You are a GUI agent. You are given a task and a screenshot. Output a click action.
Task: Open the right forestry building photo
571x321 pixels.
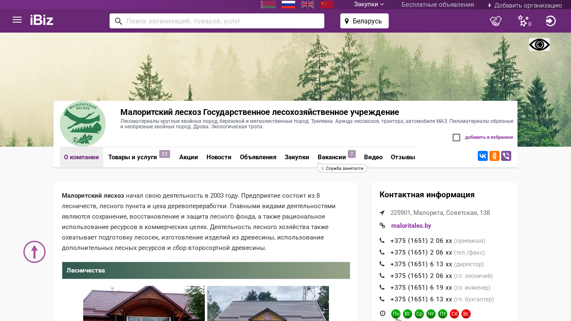coord(268,303)
